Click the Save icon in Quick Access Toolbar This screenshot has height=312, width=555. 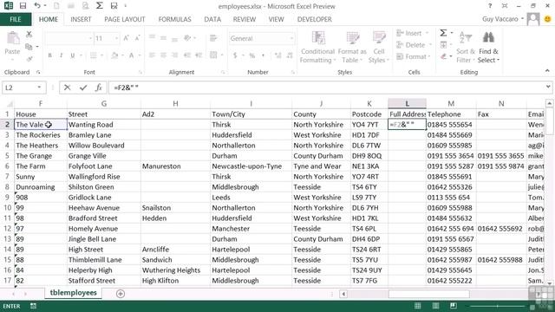point(23,6)
